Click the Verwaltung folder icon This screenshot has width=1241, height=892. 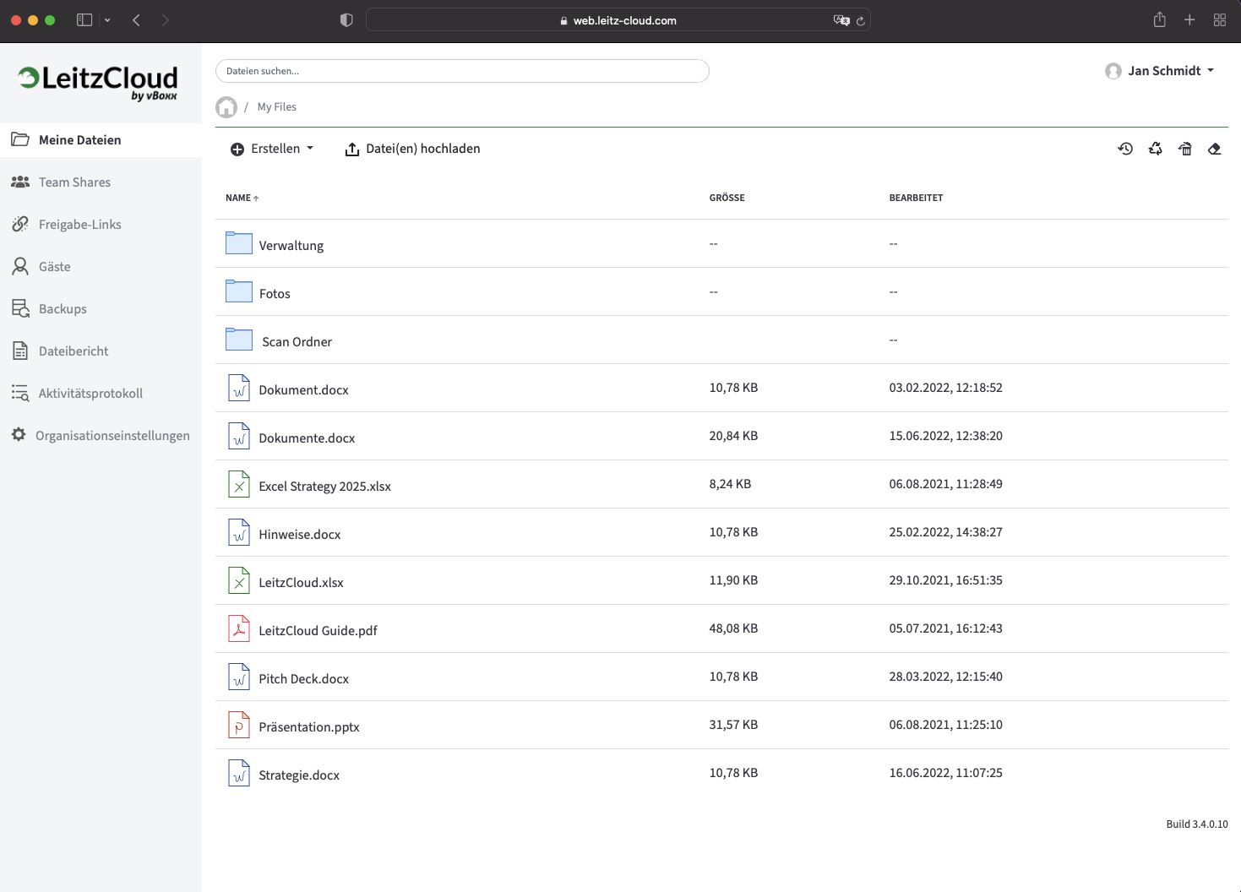[239, 243]
